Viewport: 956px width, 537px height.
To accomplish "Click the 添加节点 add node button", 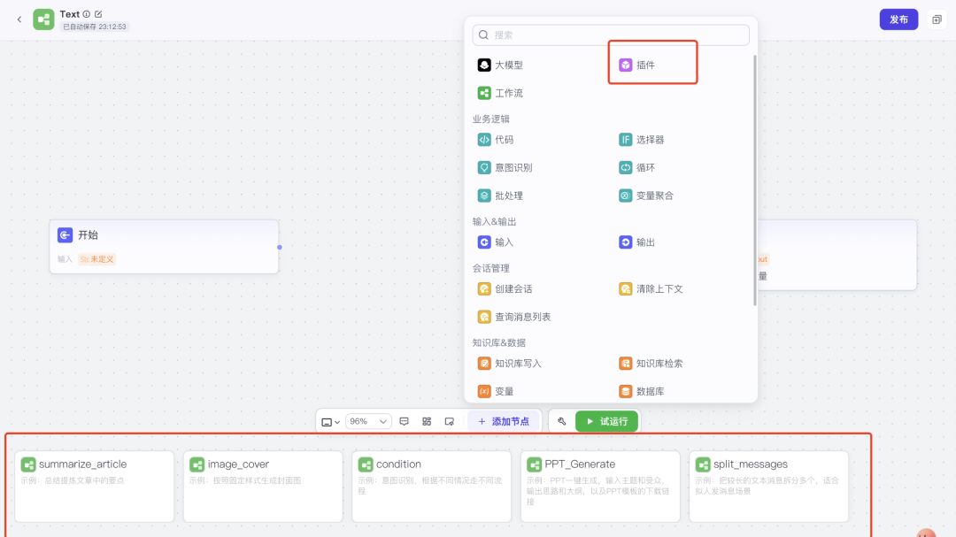I will tap(504, 422).
